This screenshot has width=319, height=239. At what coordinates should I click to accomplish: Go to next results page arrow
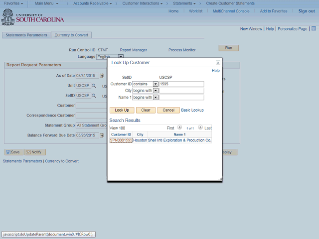(200, 127)
